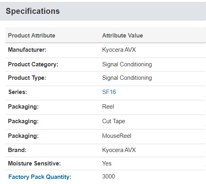This screenshot has width=206, height=184.
Task: Click the Cut Tape packaging value
Action: pos(113,121)
